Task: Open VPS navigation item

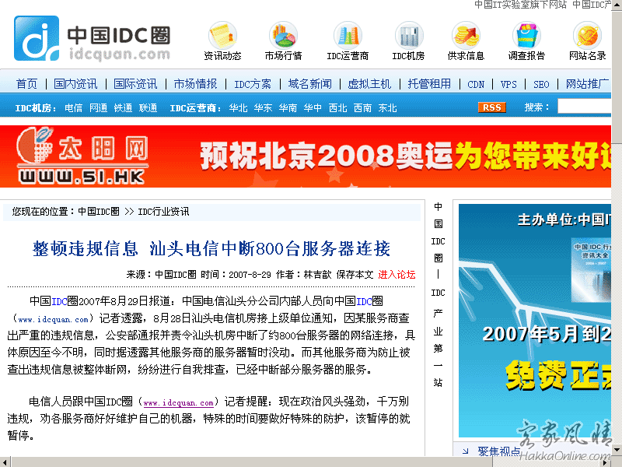Action: click(508, 84)
